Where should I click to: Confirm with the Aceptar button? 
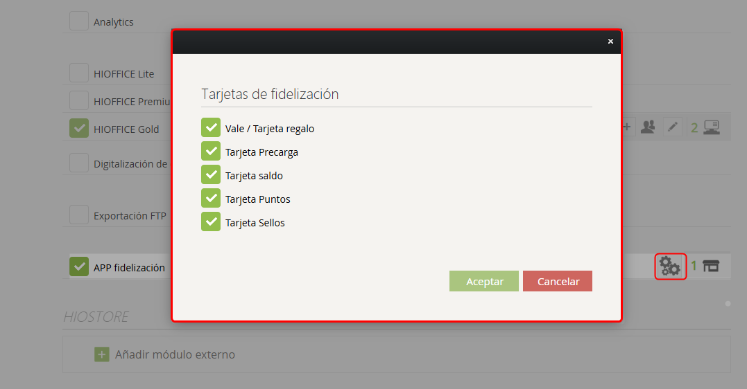pos(484,281)
